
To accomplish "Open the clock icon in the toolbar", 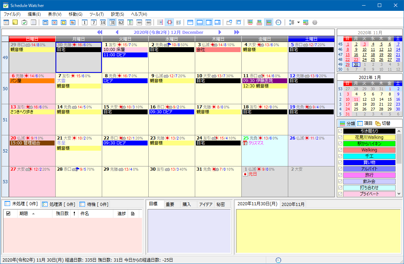I will (x=278, y=22).
